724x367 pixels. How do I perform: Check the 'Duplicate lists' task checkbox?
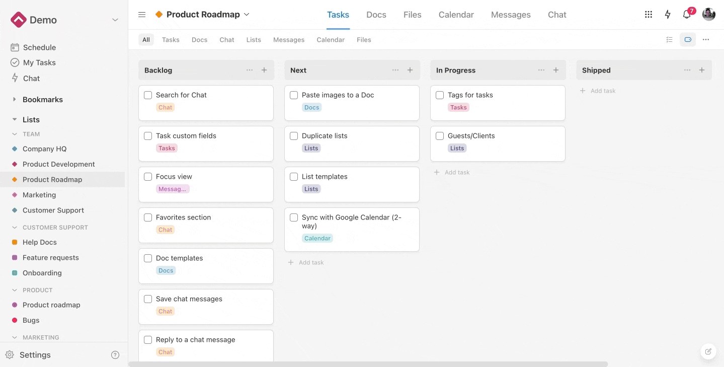[x=293, y=135]
